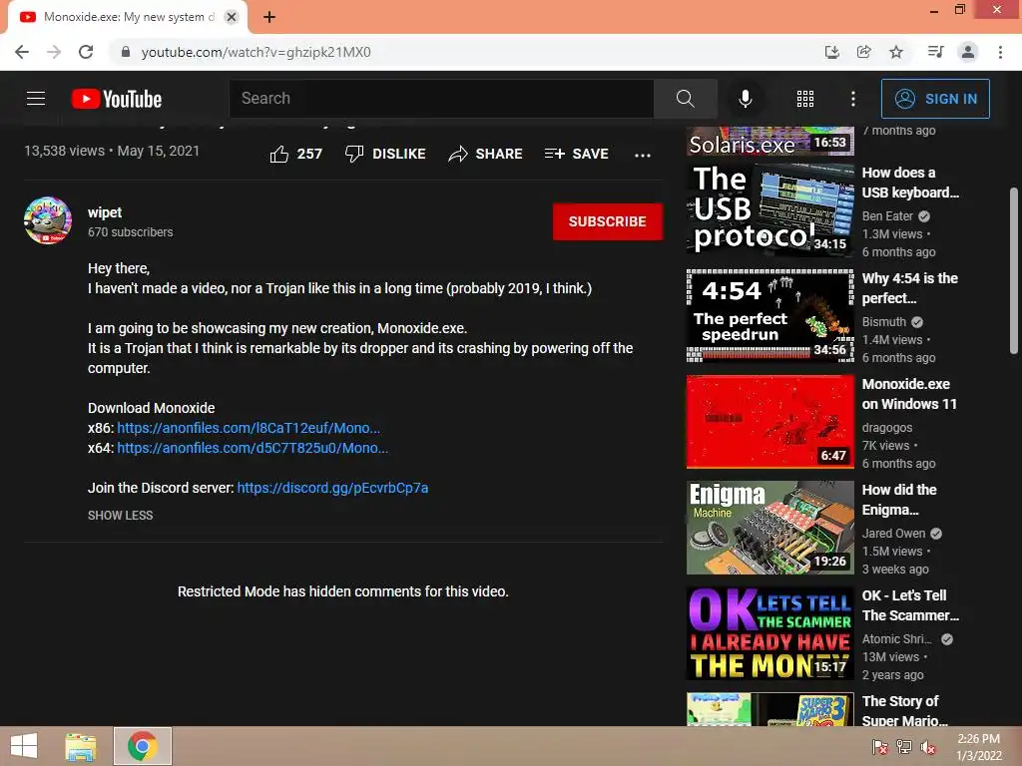This screenshot has height=766, width=1022.
Task: Open the dragogos channel name
Action: pyautogui.click(x=887, y=428)
